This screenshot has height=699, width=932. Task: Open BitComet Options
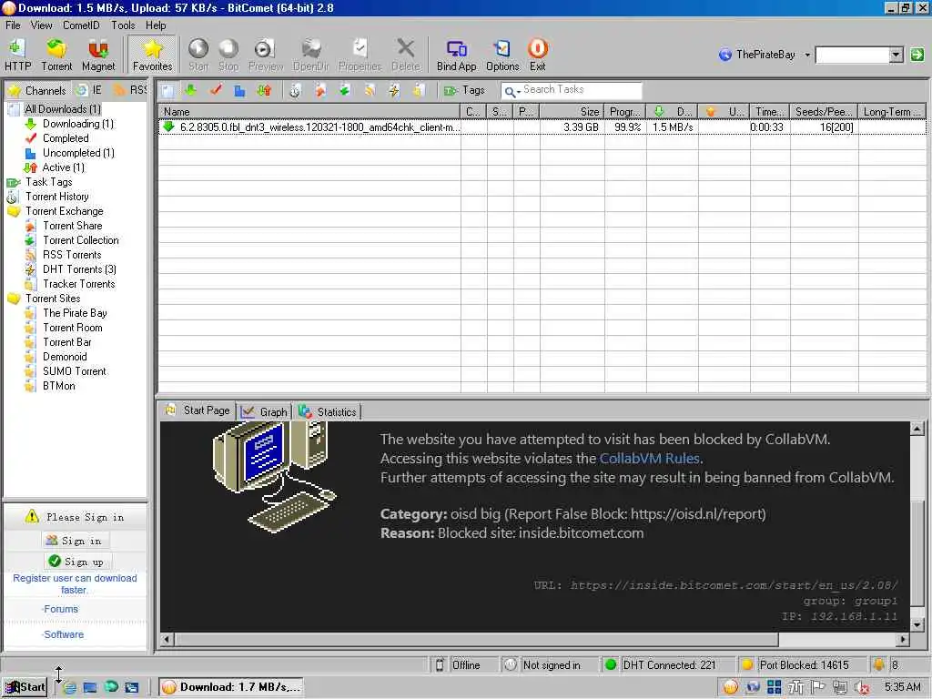(x=502, y=55)
